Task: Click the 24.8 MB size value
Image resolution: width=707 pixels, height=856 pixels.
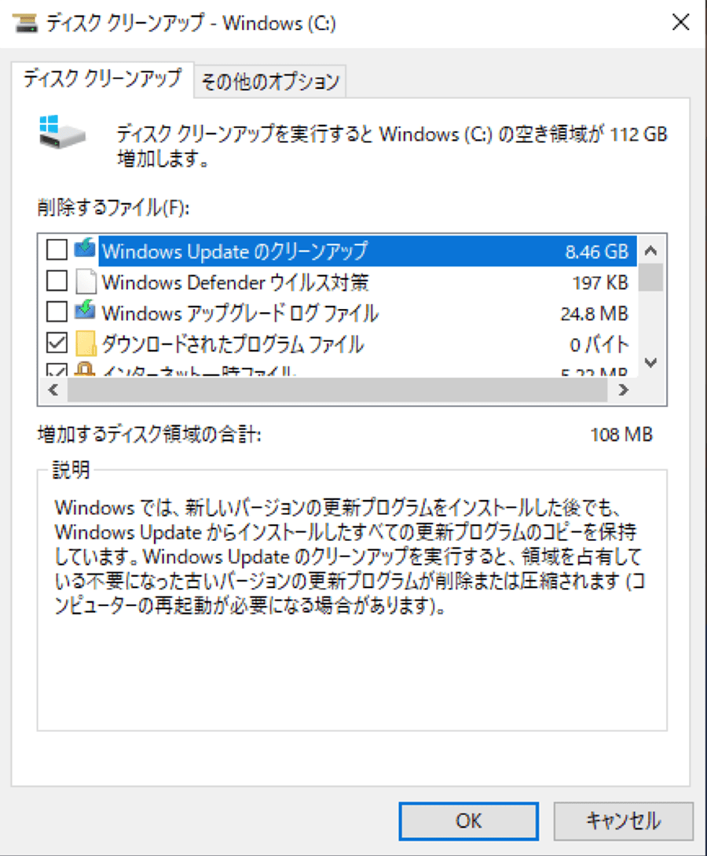Action: (x=595, y=314)
